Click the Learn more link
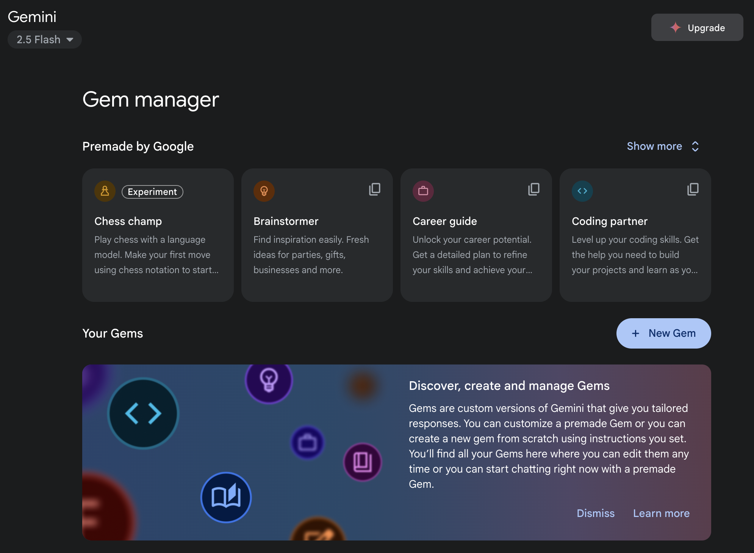Screen dimensions: 754x553 [x=661, y=513]
